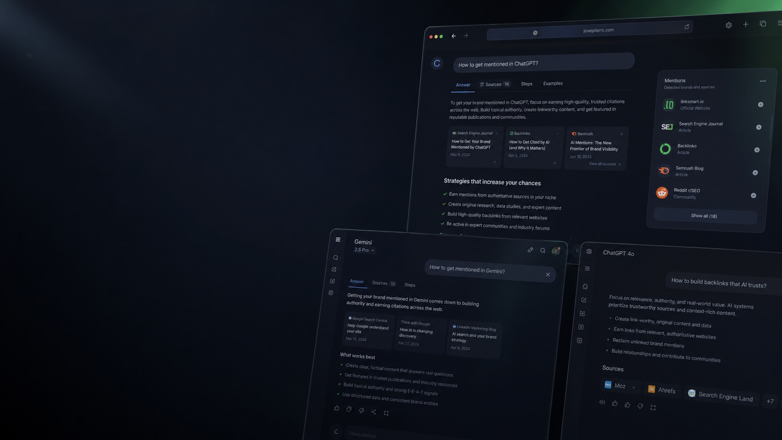Viewport: 782px width, 440px height.
Task: Click the 'How to get mentioned in ChatGPT?' search field
Action: (x=544, y=63)
